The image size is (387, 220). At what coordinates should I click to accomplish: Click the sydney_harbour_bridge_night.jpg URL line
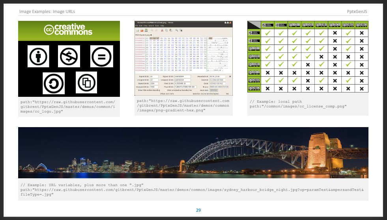192,190
